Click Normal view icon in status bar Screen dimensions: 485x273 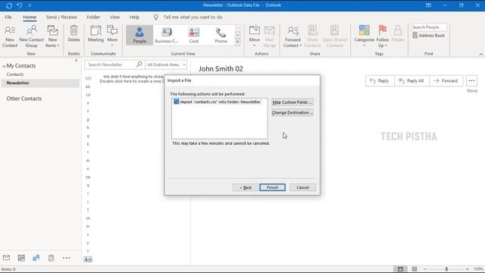coord(400,269)
